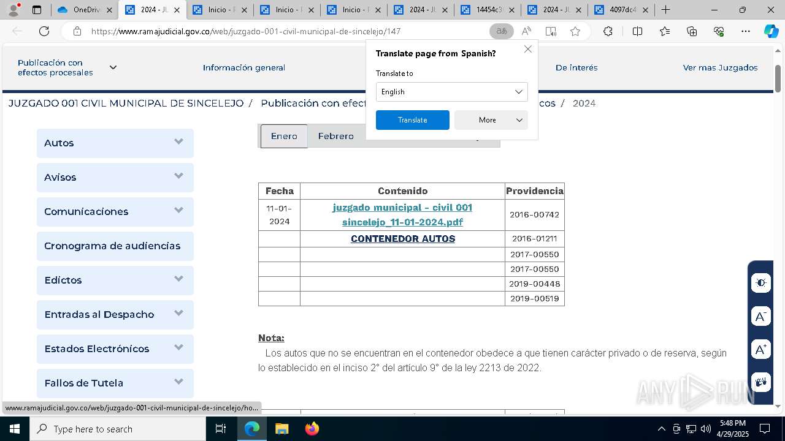
Task: Click the Read aloud icon
Action: click(526, 31)
